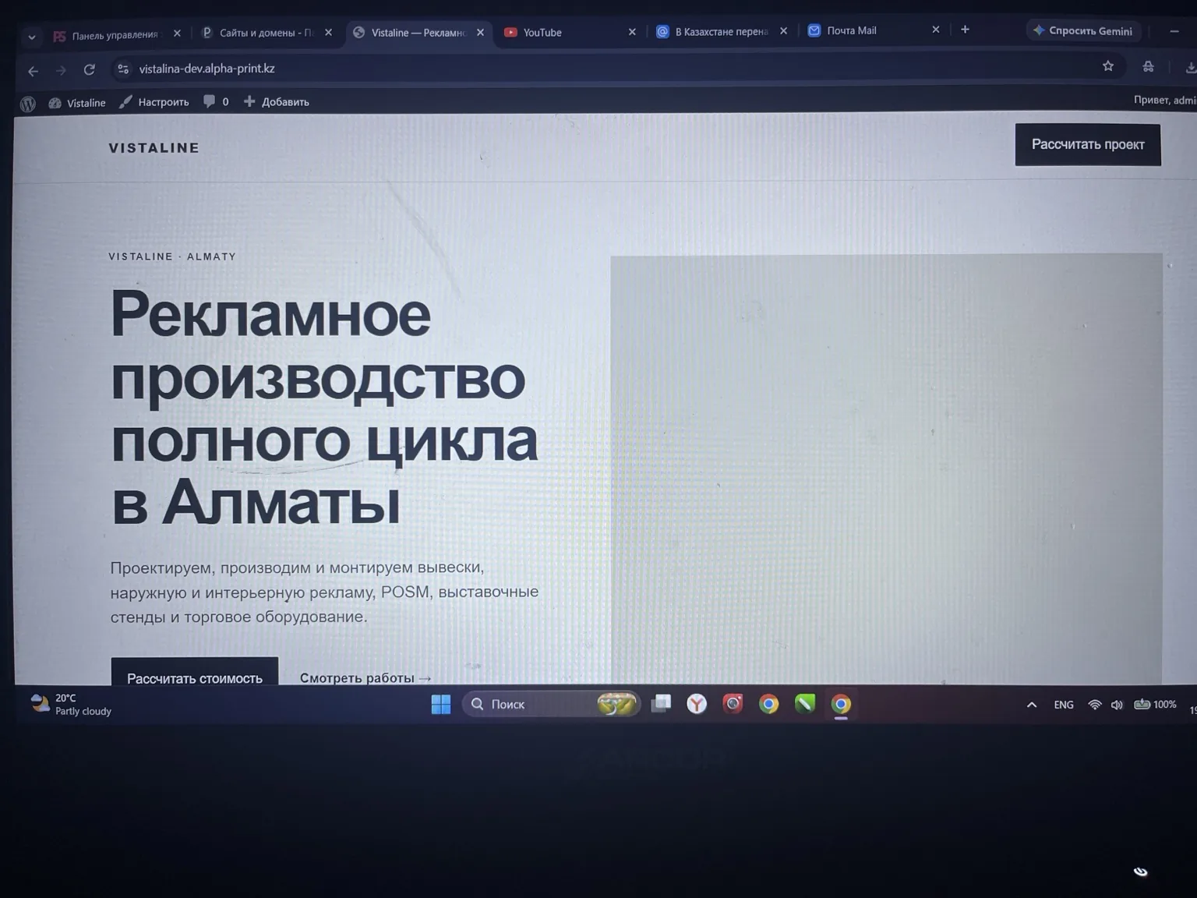Screen dimensions: 1197x898
Task: Close the В Казахстане перена tab
Action: (x=783, y=31)
